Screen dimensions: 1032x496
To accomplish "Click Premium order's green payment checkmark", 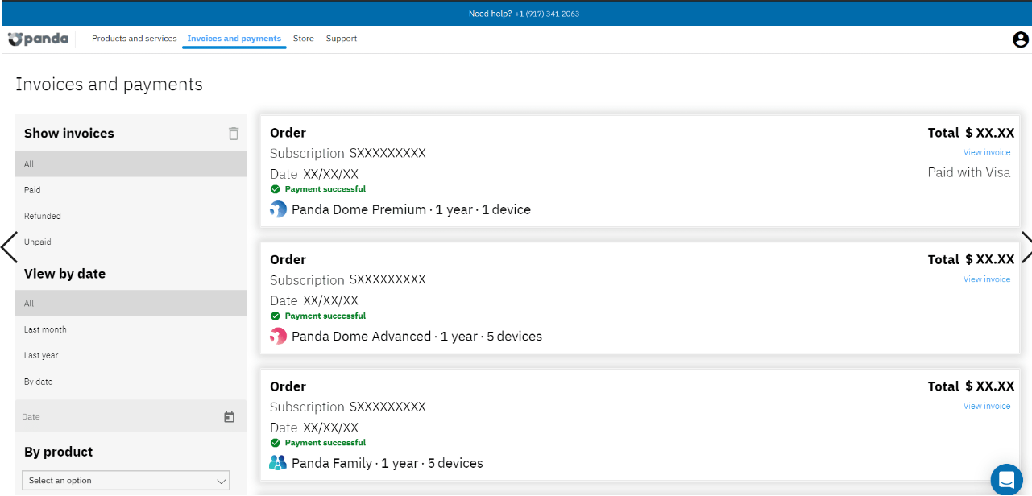I will click(x=275, y=189).
